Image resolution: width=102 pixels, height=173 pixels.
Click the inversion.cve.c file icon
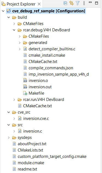[20, 119]
